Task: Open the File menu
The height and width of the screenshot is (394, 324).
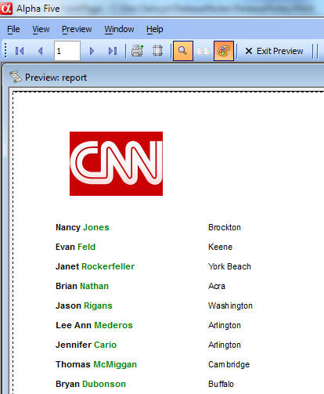Action: [x=13, y=29]
